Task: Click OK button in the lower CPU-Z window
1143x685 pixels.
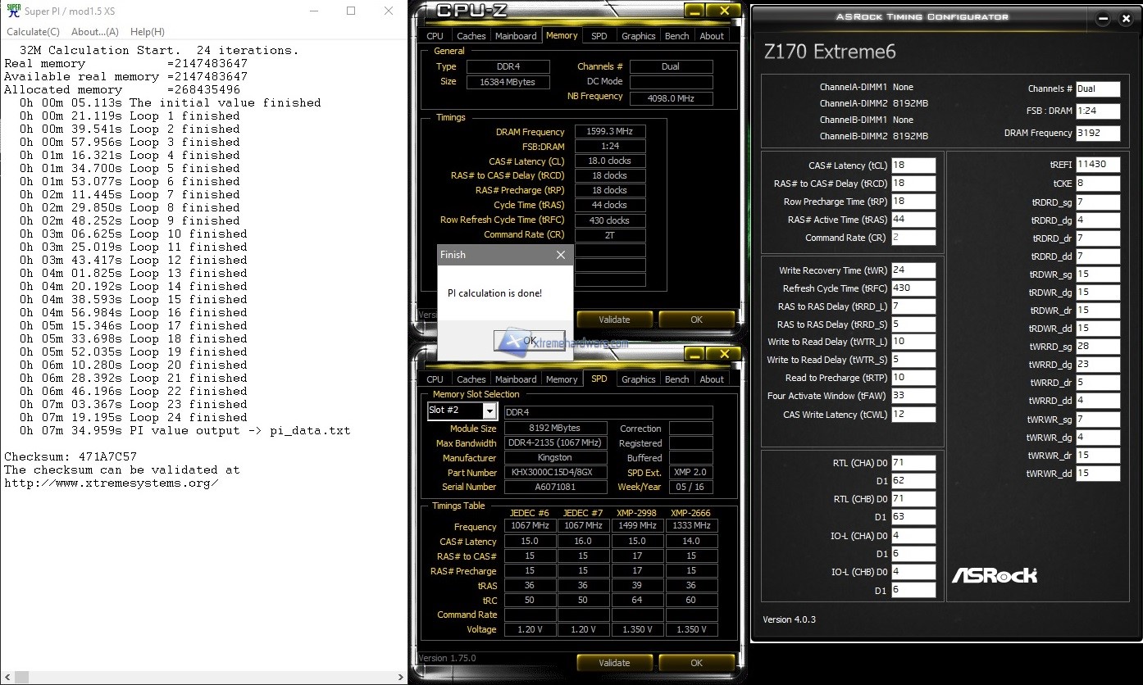Action: pyautogui.click(x=695, y=662)
